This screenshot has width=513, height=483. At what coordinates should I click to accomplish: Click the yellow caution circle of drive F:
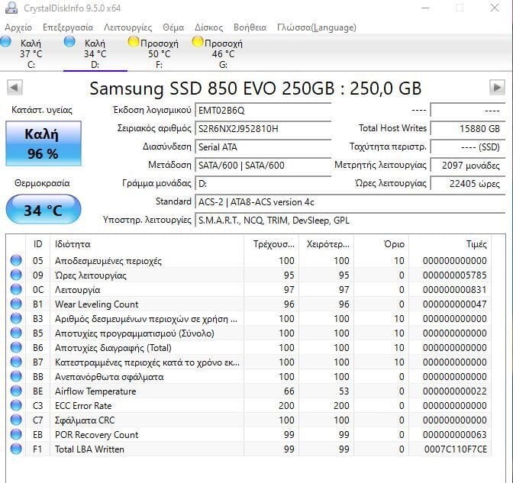pos(134,42)
